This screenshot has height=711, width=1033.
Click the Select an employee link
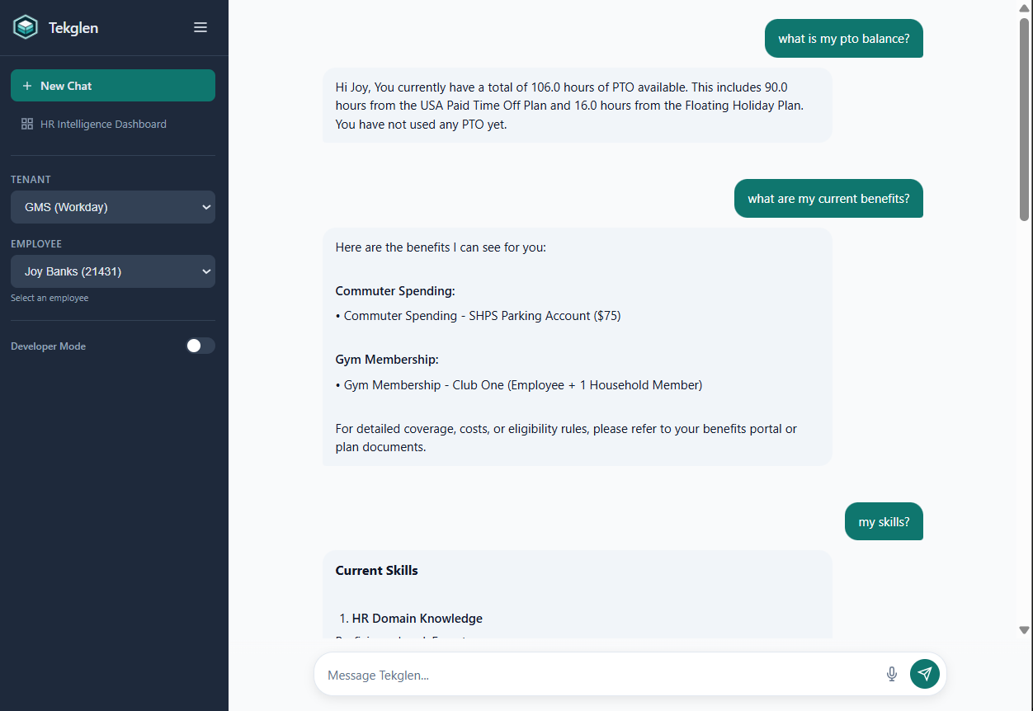click(50, 298)
